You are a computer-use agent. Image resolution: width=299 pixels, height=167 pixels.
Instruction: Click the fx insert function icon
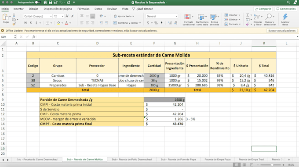(x=34, y=37)
